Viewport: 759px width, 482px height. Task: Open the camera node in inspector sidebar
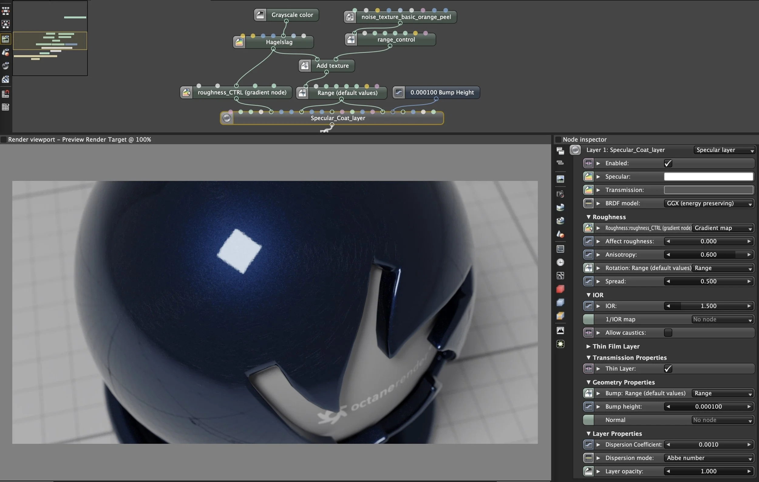[560, 194]
